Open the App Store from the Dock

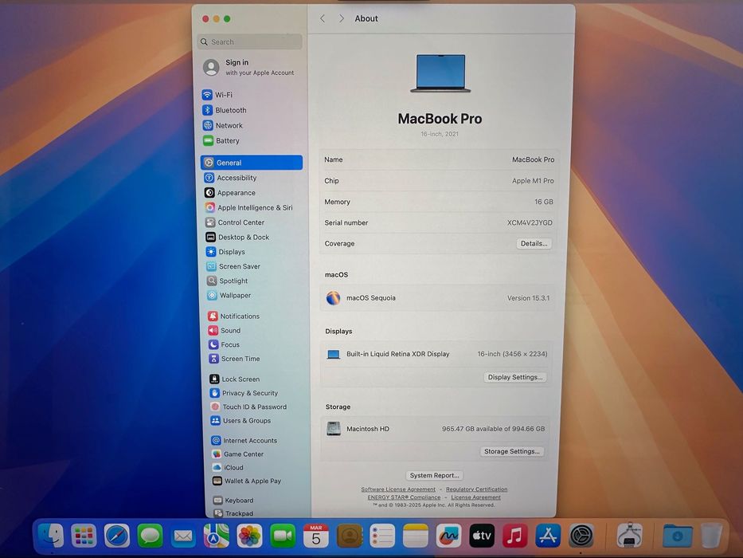(548, 536)
